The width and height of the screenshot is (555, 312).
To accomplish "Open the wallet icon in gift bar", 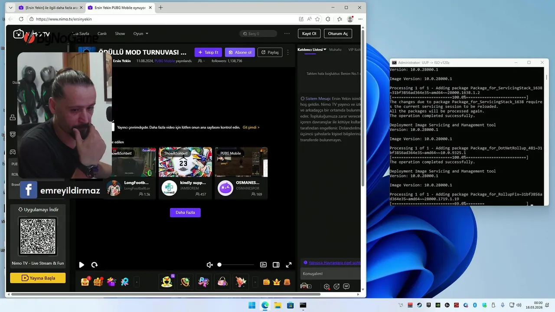I will 266,282.
